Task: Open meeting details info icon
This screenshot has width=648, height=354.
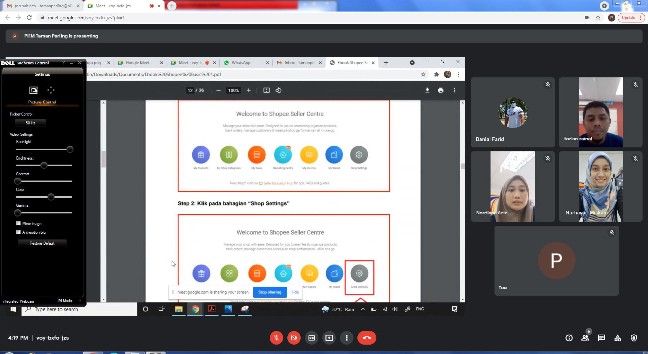Action: point(569,338)
